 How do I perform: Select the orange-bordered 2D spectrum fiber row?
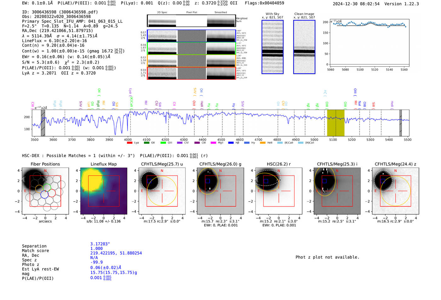click(191, 61)
